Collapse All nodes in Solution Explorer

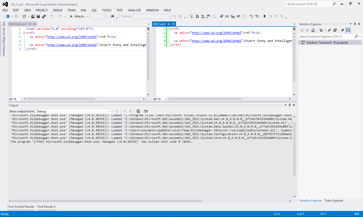coord(335,30)
